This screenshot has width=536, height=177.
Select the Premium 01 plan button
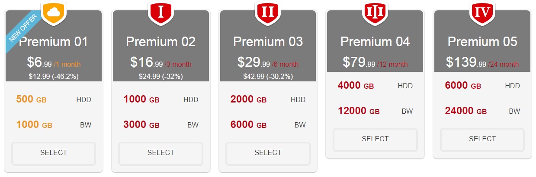click(x=54, y=153)
